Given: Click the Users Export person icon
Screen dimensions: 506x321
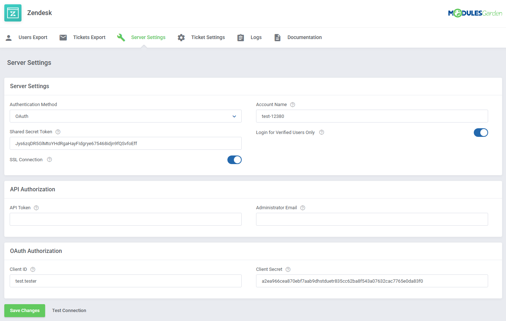Looking at the screenshot, I should tap(9, 37).
